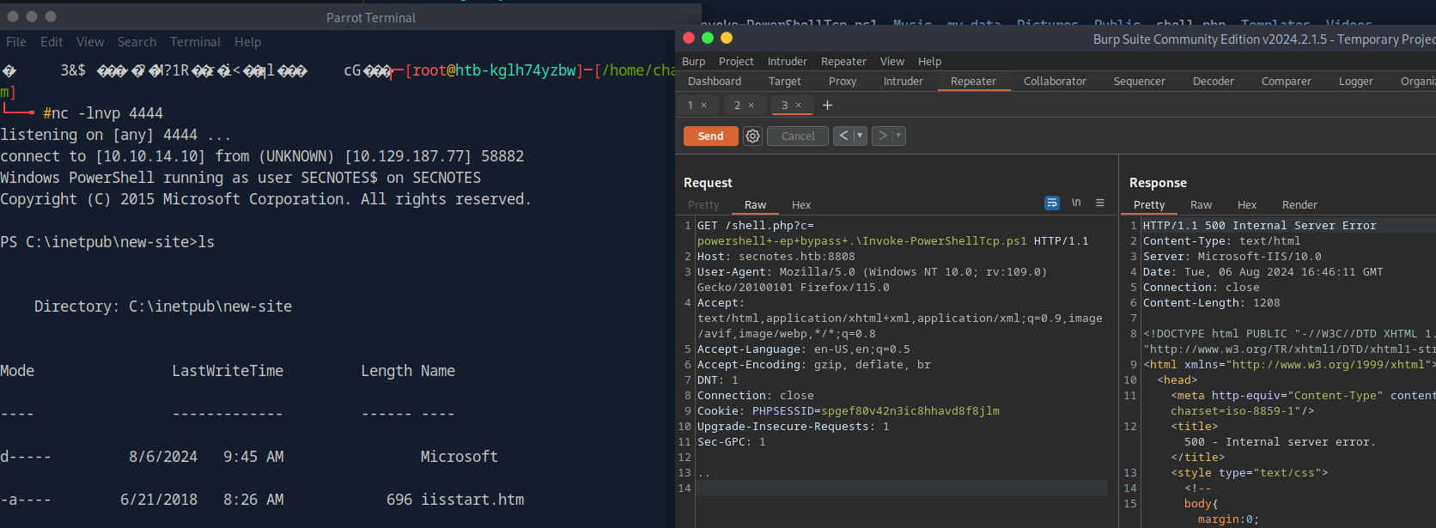Select the Raw view in Request pane
This screenshot has width=1436, height=528.
pos(755,204)
